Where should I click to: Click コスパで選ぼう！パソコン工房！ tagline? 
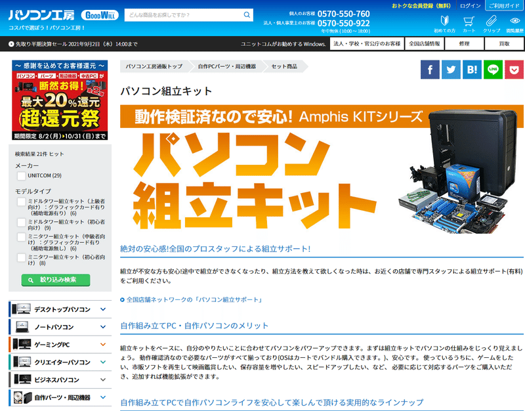click(x=47, y=28)
